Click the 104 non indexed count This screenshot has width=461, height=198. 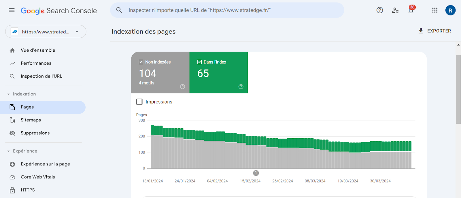click(x=148, y=73)
